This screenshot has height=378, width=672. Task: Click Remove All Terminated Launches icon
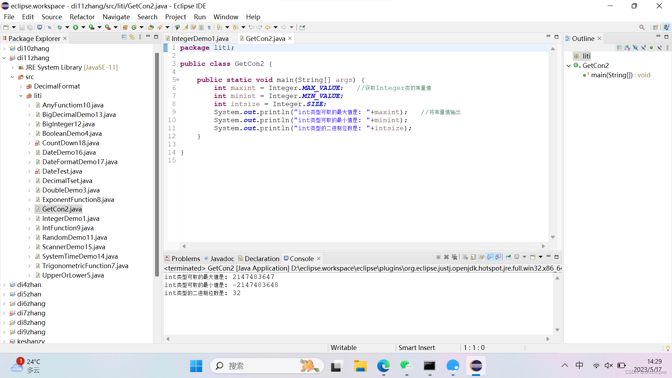tap(454, 257)
